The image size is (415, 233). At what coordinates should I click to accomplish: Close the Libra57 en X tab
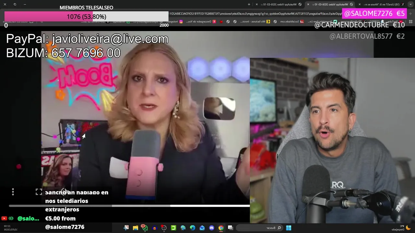360,4
